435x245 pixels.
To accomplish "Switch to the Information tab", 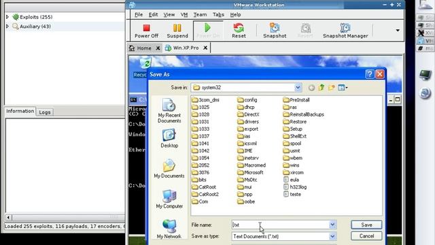I will pyautogui.click(x=20, y=111).
